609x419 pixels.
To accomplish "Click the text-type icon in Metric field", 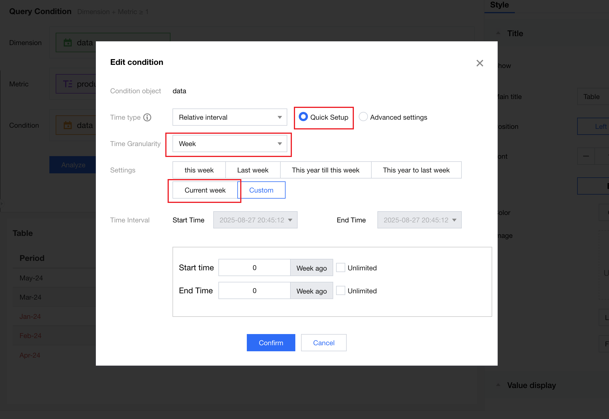I will (x=68, y=84).
